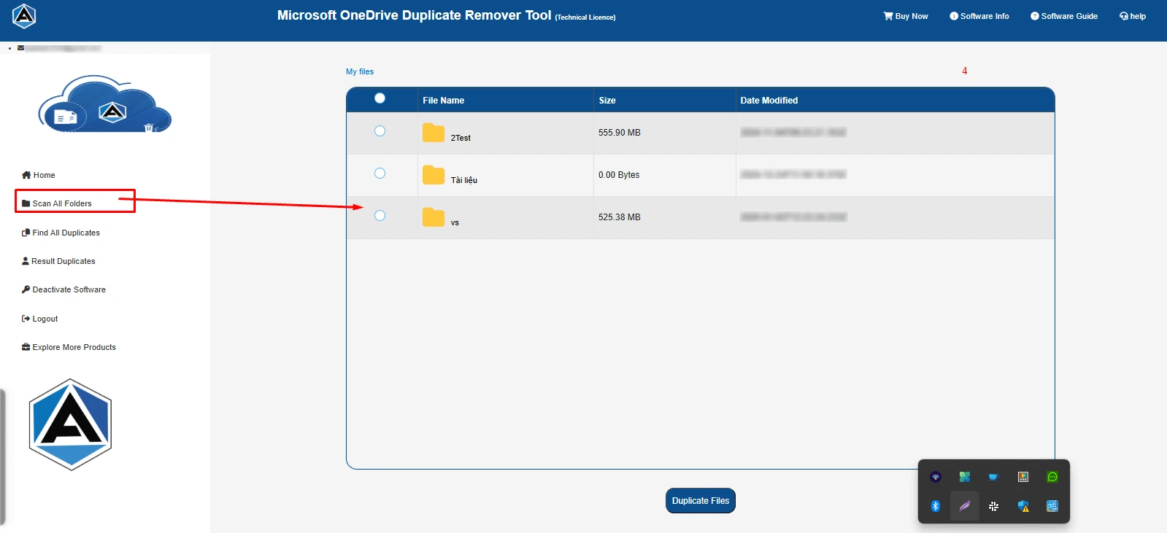
Task: Click the headset icon beside help
Action: 1124,16
